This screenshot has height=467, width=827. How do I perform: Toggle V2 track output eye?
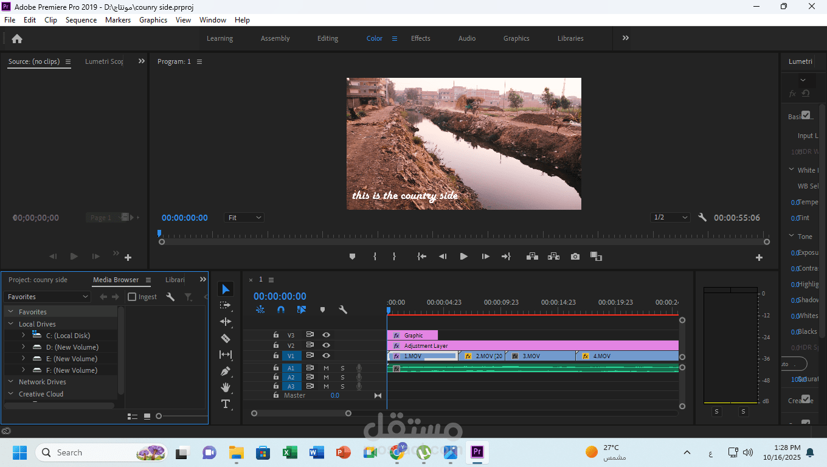[x=326, y=345]
